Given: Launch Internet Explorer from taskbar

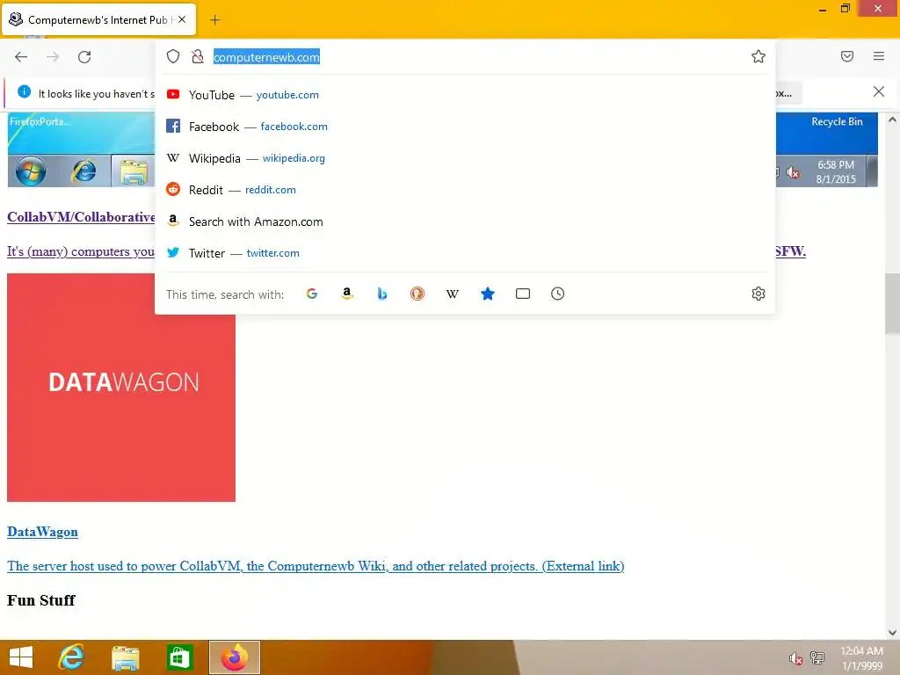Looking at the screenshot, I should 71,657.
